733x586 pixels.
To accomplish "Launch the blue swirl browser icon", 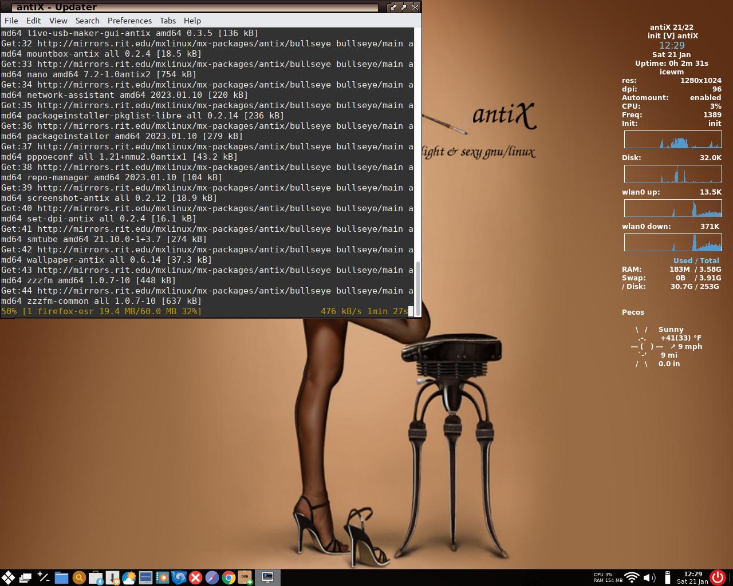I will (x=179, y=577).
